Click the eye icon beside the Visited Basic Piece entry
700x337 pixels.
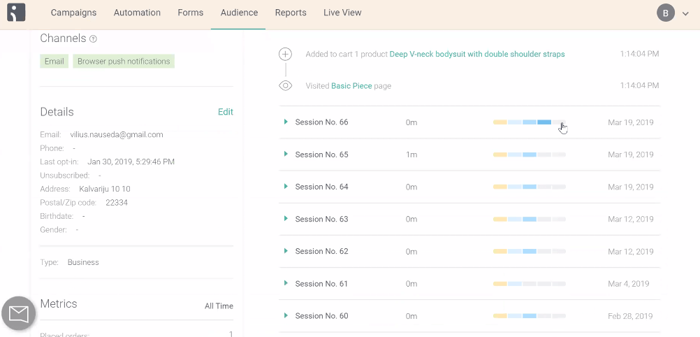(x=285, y=86)
